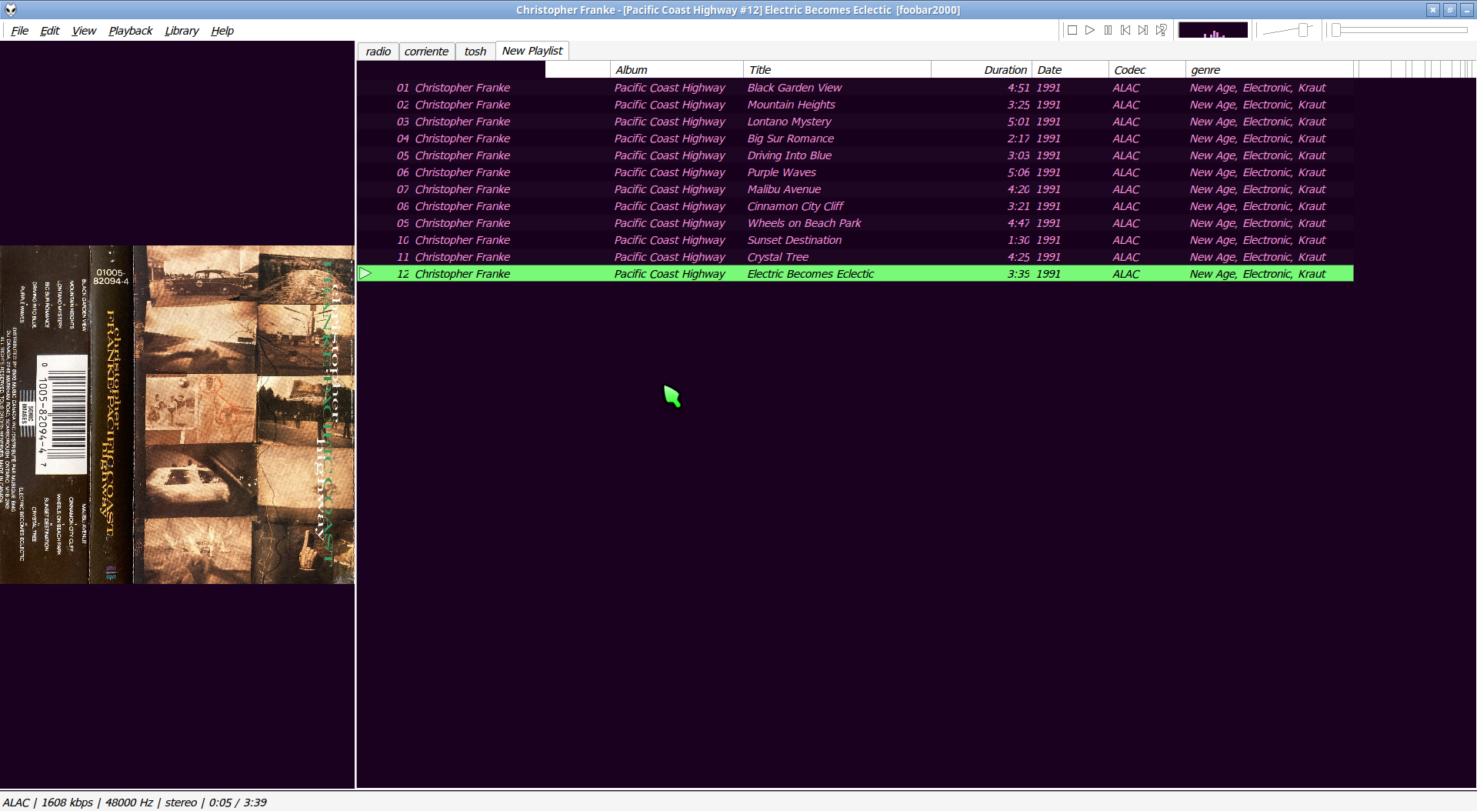The height and width of the screenshot is (811, 1477).
Task: Select the New Playlist tab
Action: [532, 51]
